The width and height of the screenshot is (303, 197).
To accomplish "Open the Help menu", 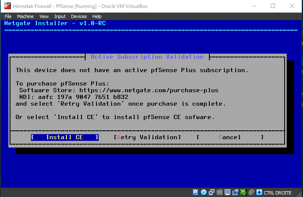I will [x=97, y=16].
